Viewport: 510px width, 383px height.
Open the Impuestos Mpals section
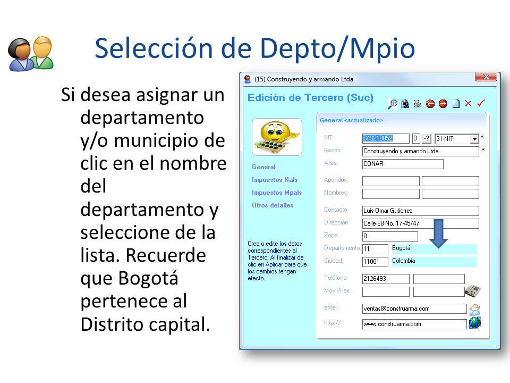tap(277, 193)
